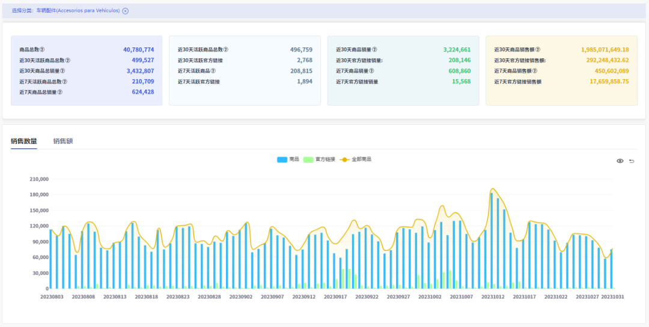The width and height of the screenshot is (649, 327).
Task: Select the 2,768 active official links value
Action: (305, 61)
